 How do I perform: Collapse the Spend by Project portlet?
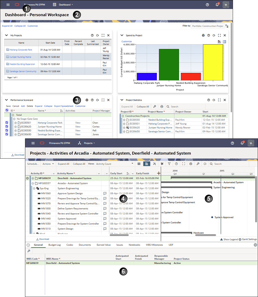(122, 35)
